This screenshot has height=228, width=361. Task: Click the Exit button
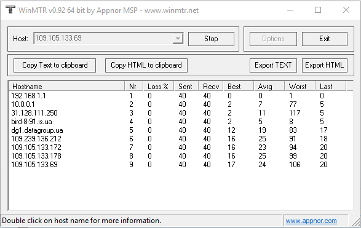pos(325,39)
